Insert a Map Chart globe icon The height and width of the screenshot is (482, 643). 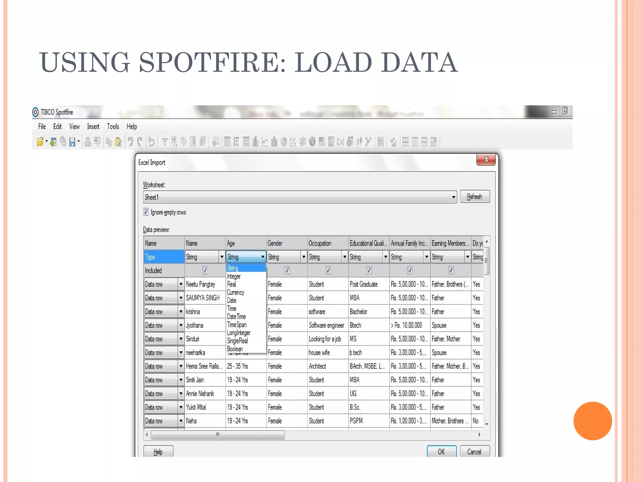312,142
